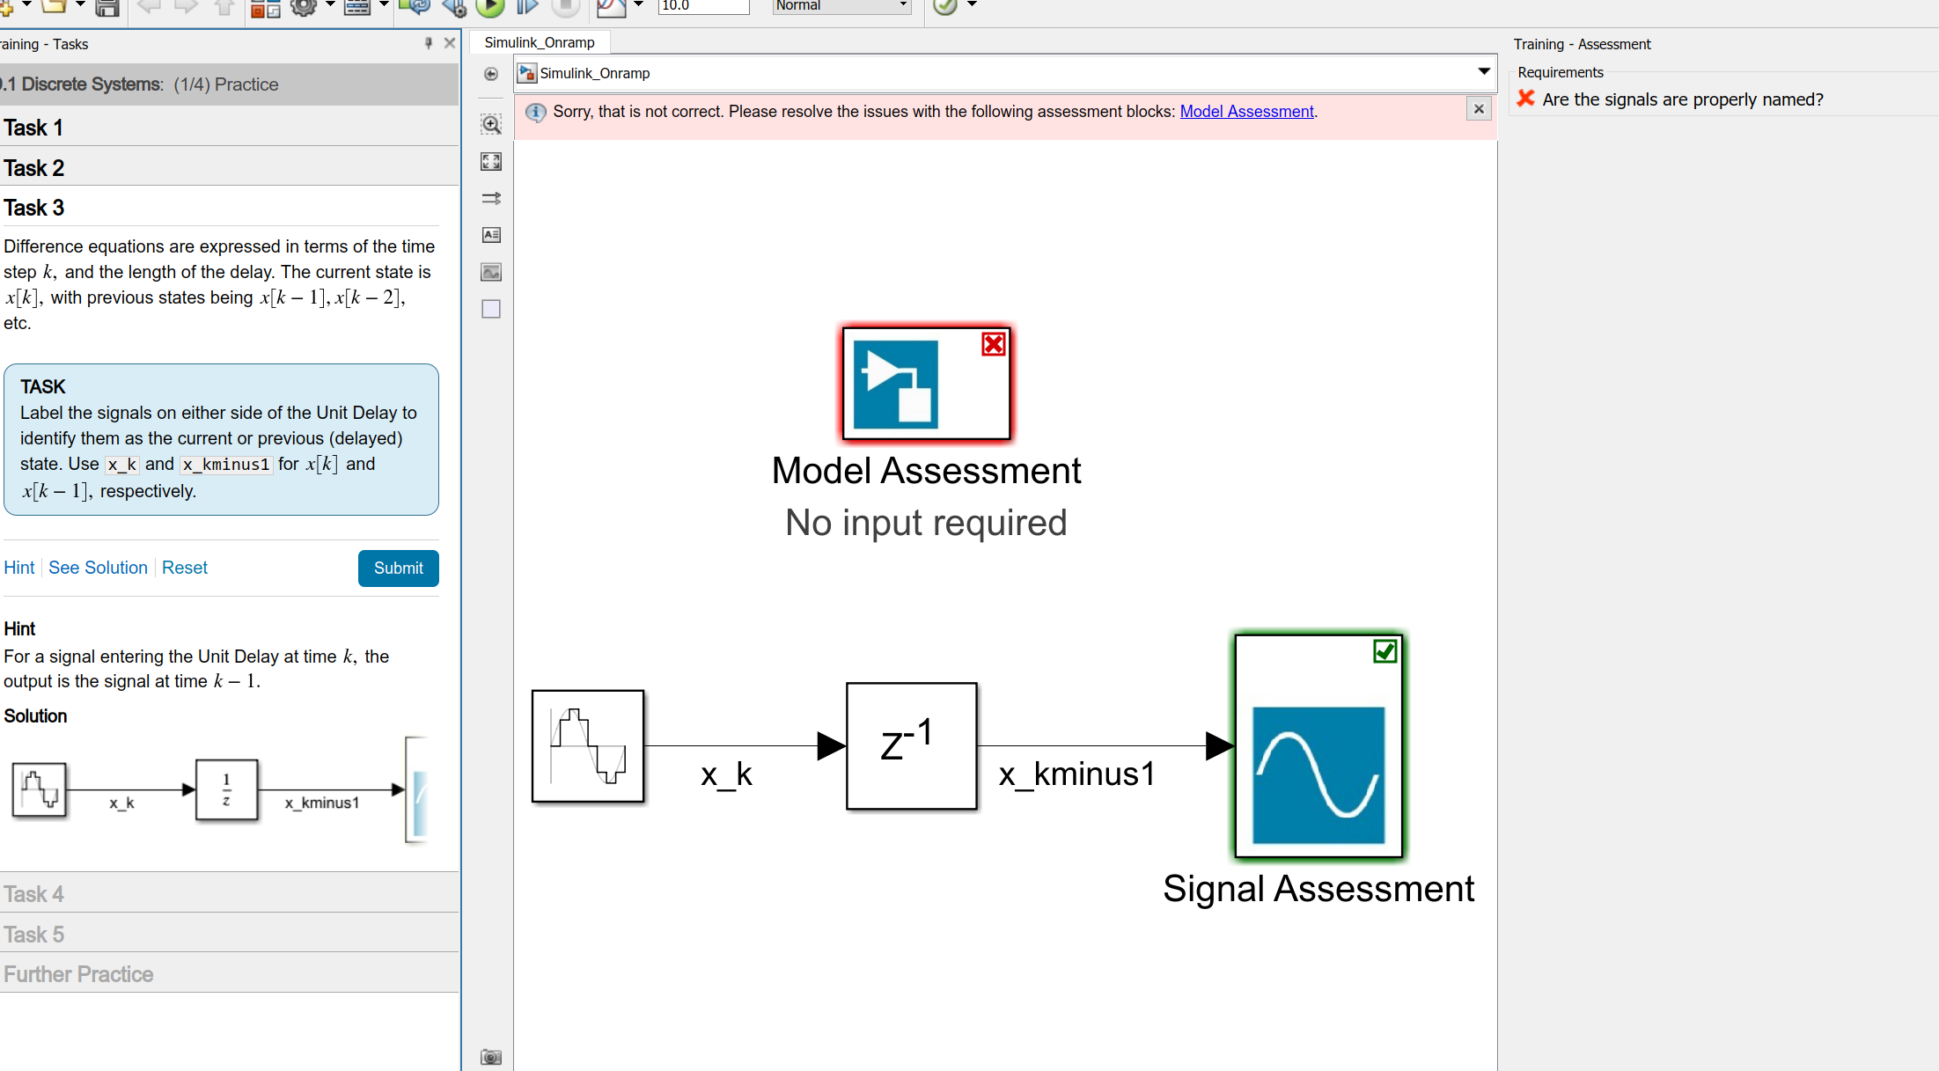
Task: Select the Simulink_Onramp model tab
Action: (539, 42)
